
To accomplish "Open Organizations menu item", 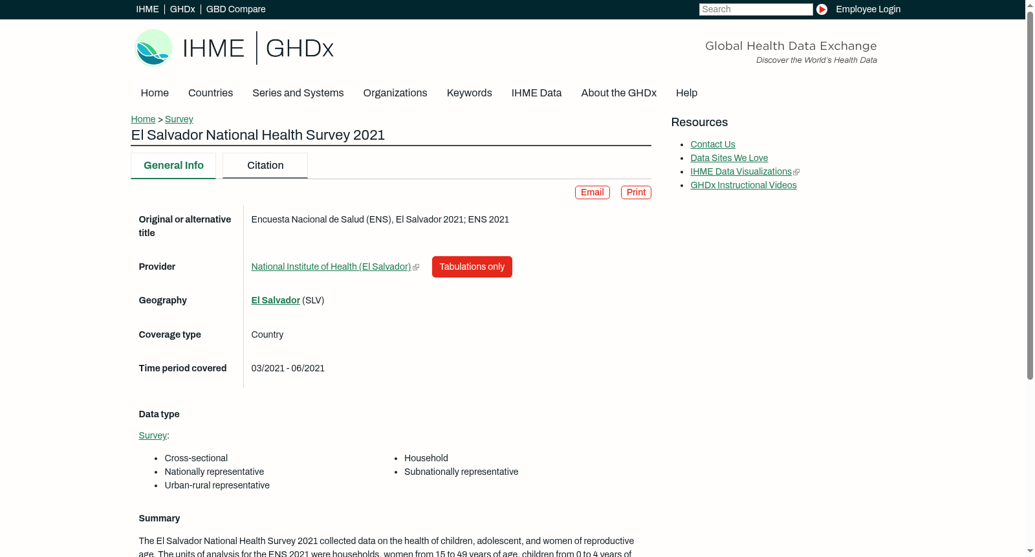I will pyautogui.click(x=395, y=93).
